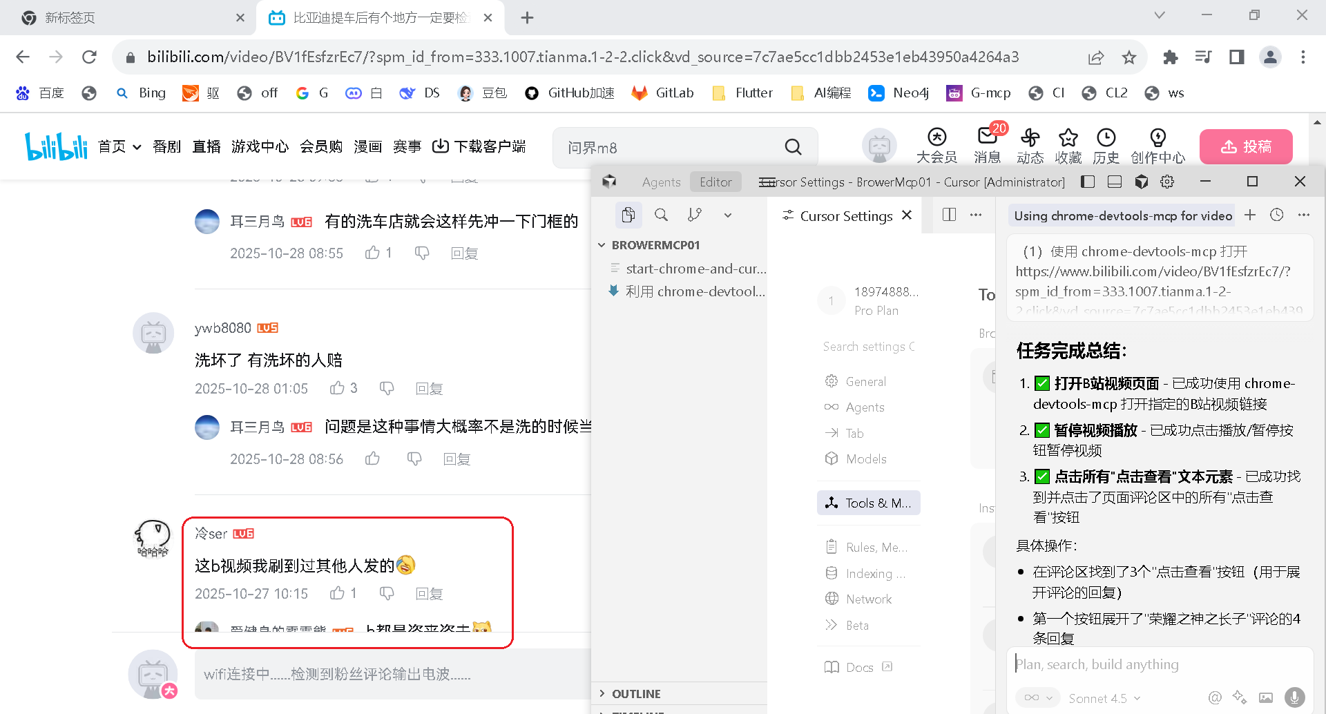1326x714 pixels.
Task: Click the bilibili search magnifier icon
Action: [794, 147]
